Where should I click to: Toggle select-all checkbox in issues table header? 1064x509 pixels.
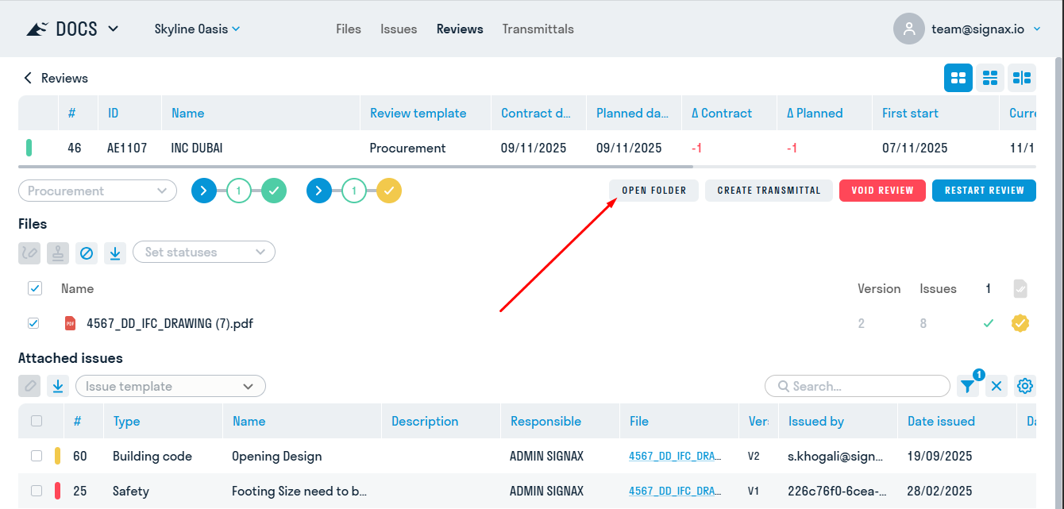(x=37, y=421)
